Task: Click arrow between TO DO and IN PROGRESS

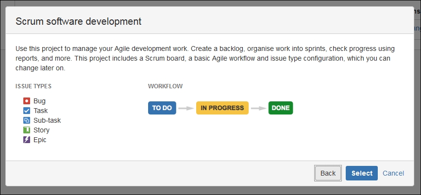Action: pos(186,108)
